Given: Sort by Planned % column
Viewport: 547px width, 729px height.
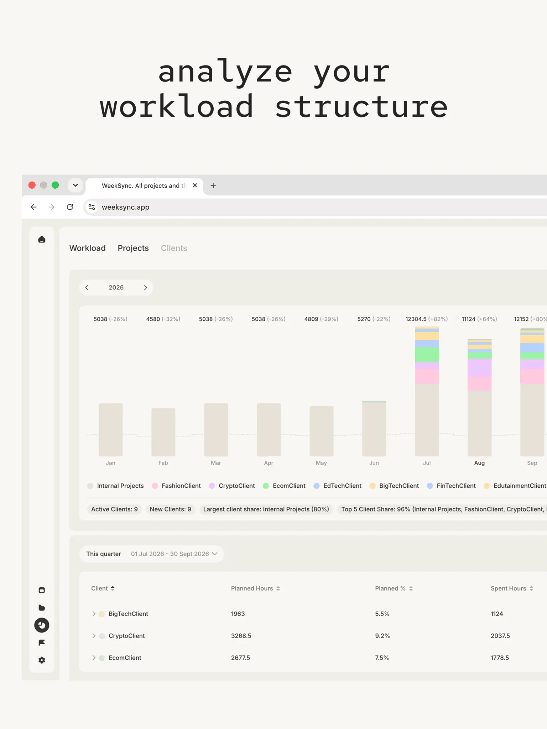Looking at the screenshot, I should pos(394,588).
